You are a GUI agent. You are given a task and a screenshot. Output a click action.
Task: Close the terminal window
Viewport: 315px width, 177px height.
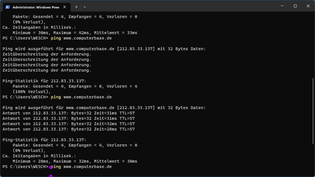tap(308, 6)
